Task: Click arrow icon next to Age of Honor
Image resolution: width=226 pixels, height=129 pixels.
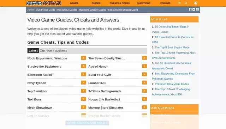Action: coord(144,66)
